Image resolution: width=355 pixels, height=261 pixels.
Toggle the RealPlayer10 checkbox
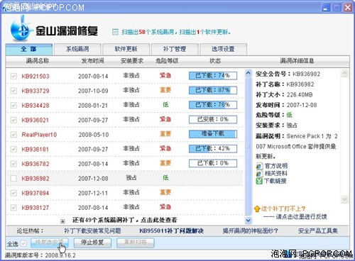(x=13, y=135)
